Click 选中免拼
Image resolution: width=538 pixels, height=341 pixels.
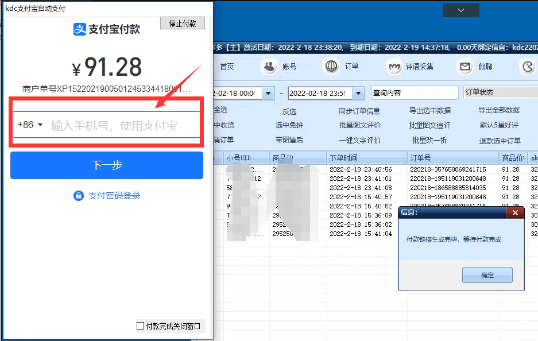(289, 125)
